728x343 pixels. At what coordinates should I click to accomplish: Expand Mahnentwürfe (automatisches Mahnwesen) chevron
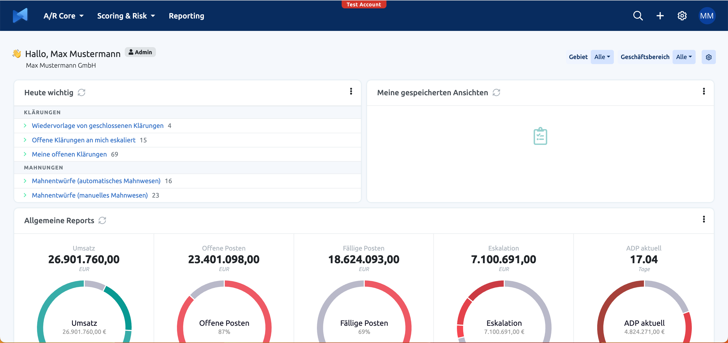click(x=25, y=181)
